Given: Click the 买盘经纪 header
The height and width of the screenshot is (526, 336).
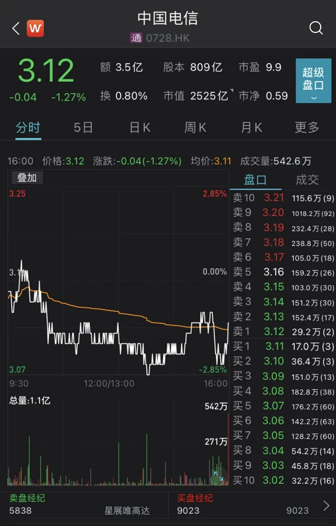Looking at the screenshot, I should click(195, 498).
